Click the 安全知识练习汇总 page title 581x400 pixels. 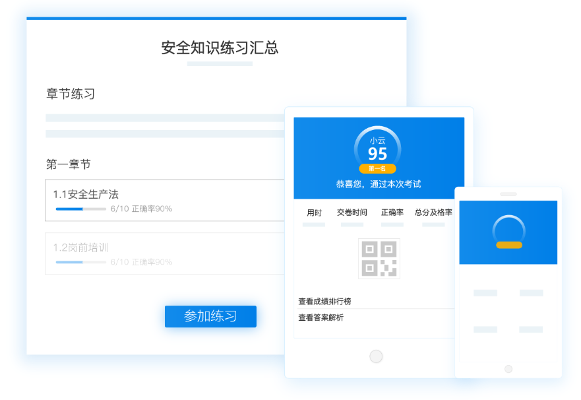point(220,48)
